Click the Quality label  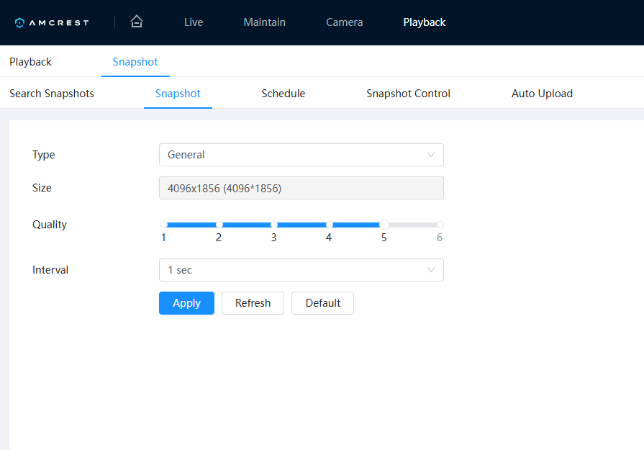point(50,225)
